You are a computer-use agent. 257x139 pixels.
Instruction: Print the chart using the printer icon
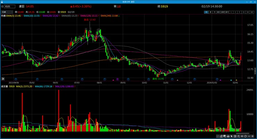pos(228,136)
